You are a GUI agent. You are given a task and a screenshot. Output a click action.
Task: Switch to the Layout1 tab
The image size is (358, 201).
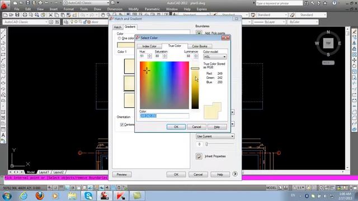44,172
